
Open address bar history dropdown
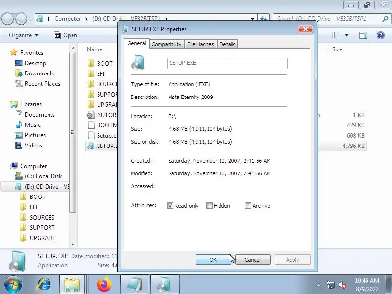252,19
